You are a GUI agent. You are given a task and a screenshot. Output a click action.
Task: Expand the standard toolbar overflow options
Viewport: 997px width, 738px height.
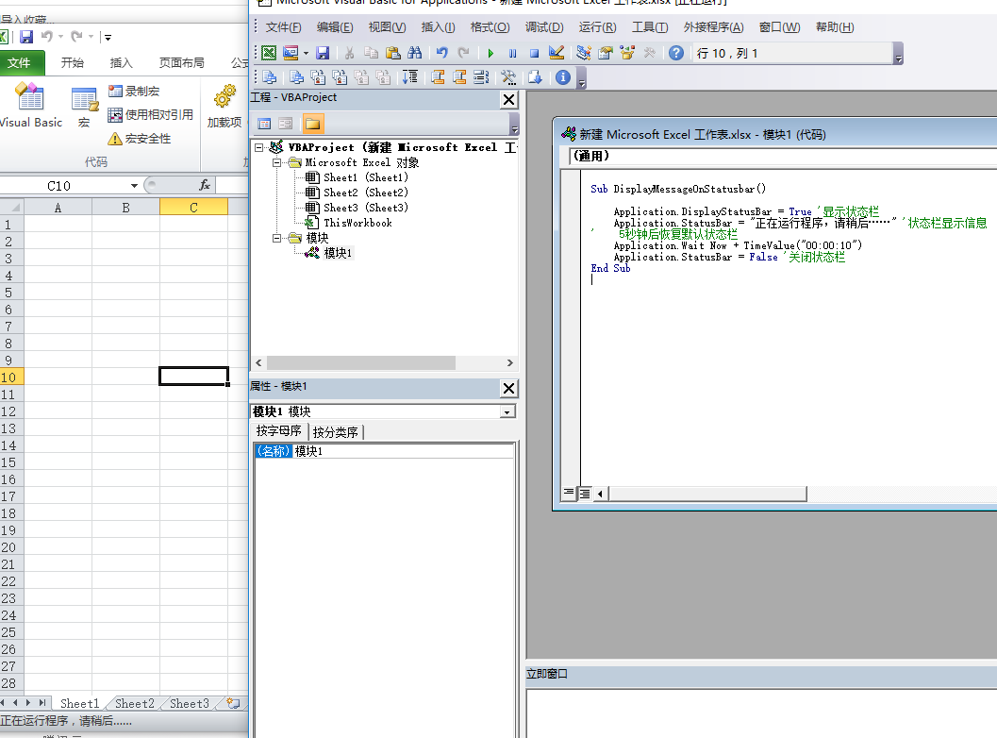point(898,54)
